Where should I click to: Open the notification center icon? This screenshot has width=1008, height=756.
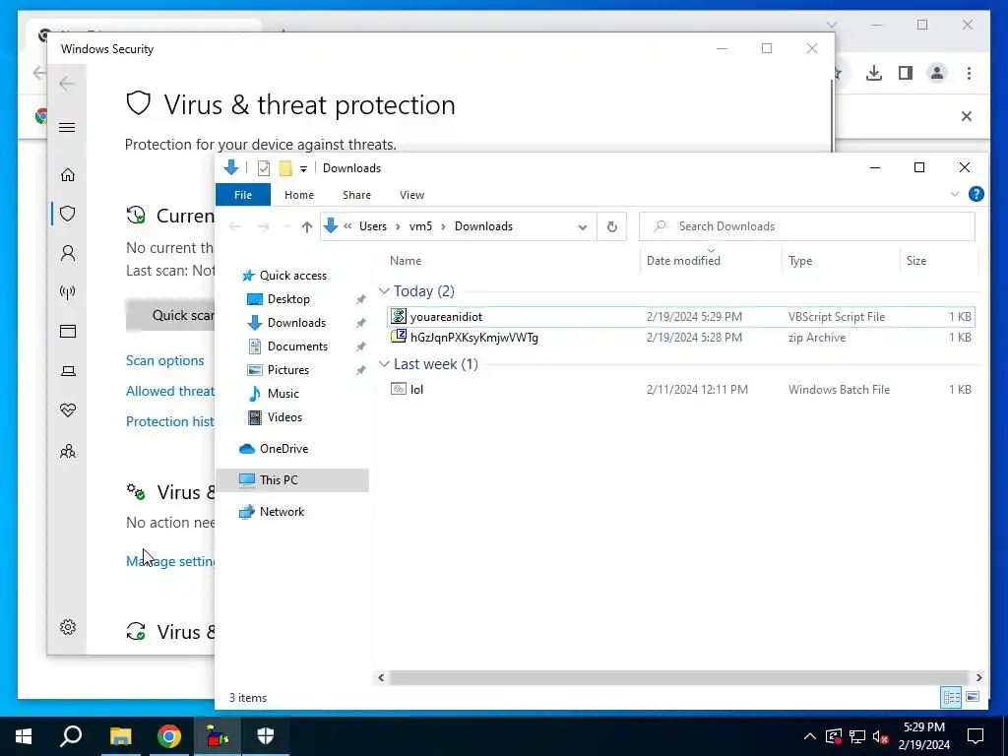976,736
